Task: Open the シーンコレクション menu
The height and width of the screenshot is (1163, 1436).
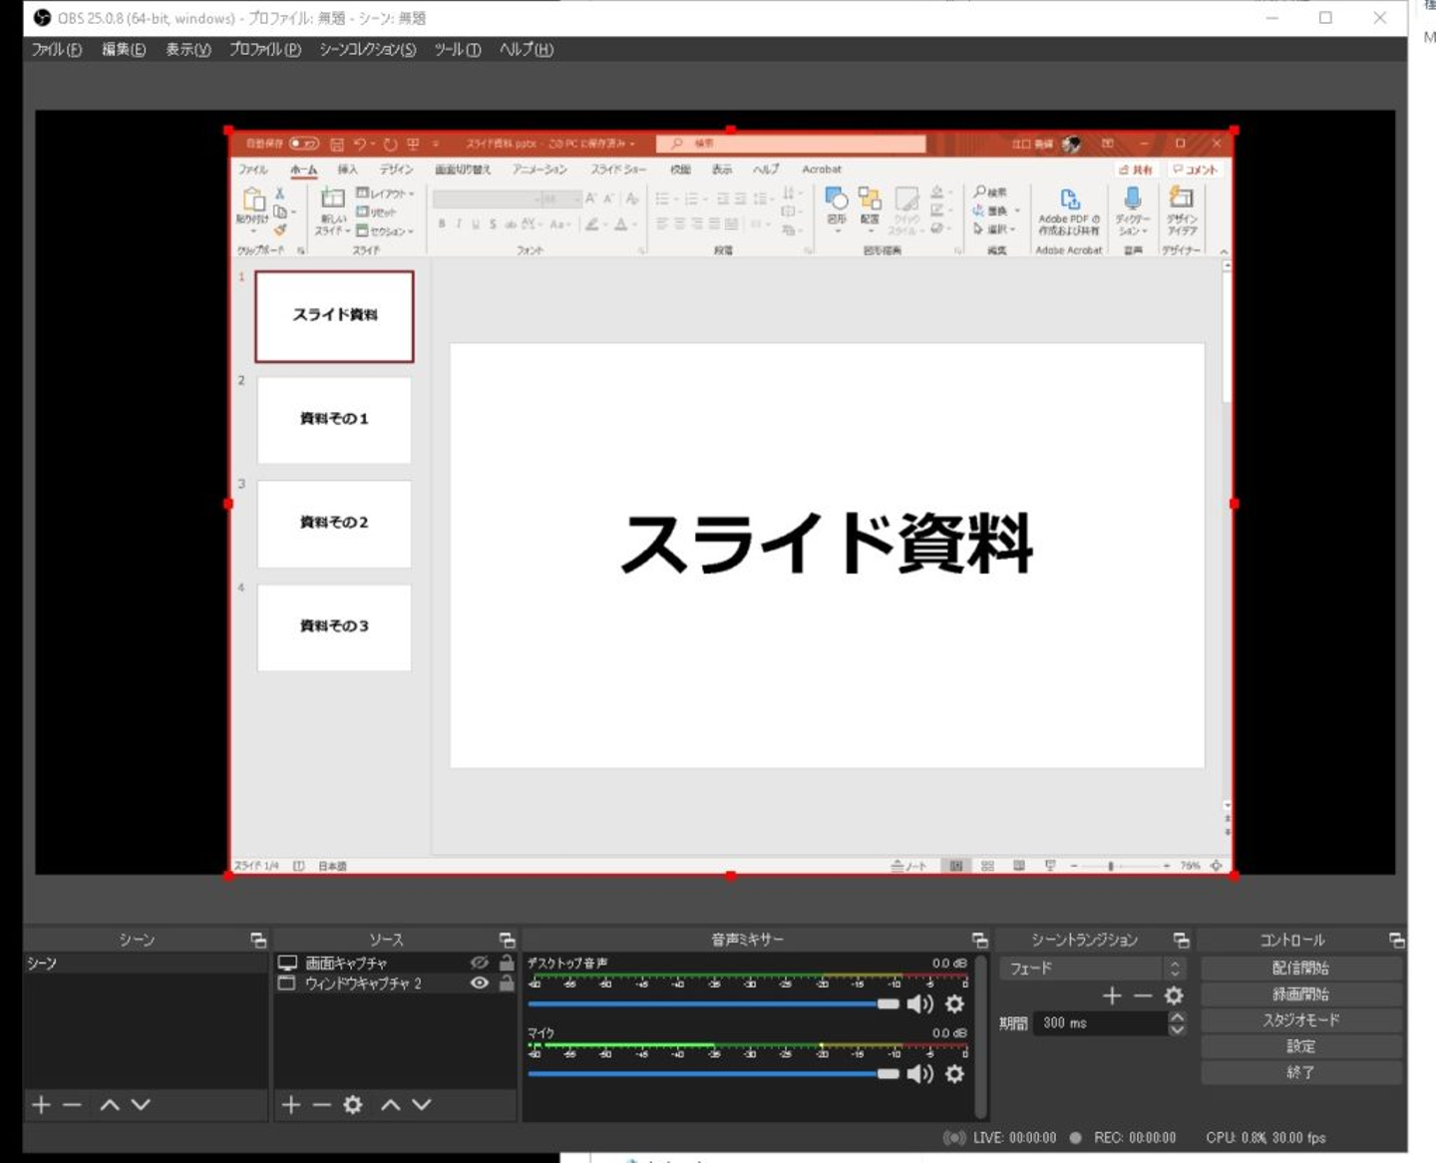Action: [367, 49]
